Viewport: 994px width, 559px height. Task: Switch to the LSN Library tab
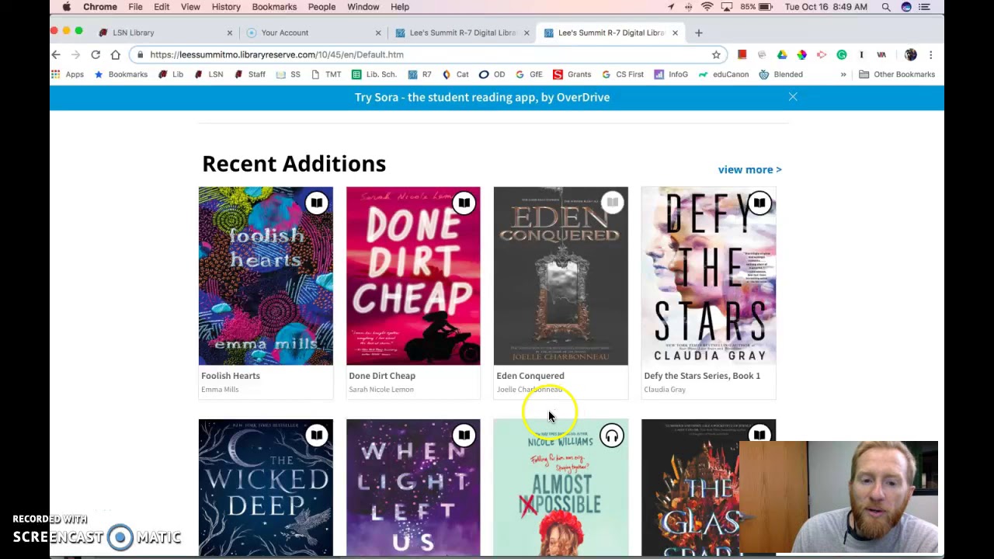(x=165, y=33)
